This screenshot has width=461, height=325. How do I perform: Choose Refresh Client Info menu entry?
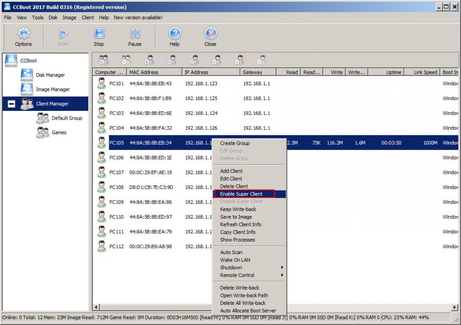pyautogui.click(x=249, y=224)
